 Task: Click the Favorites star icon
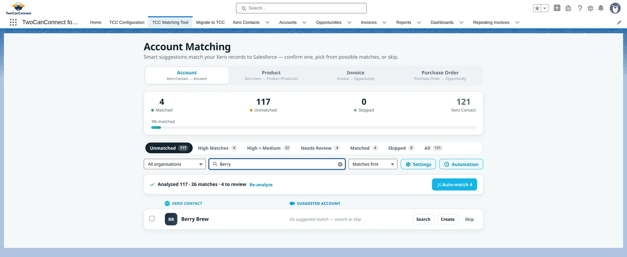537,8
